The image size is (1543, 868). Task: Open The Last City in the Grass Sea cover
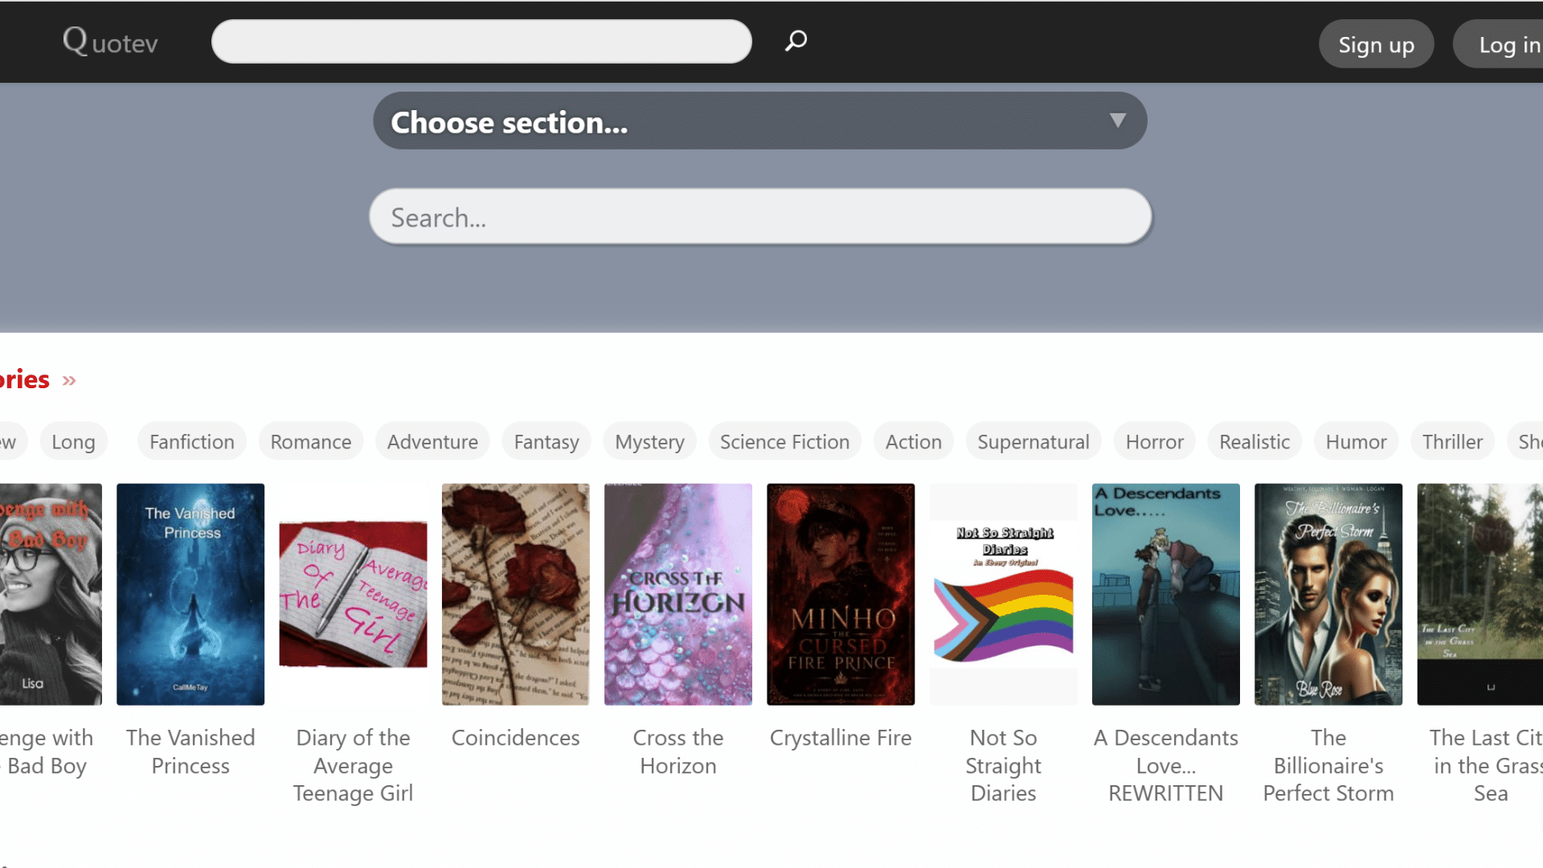pos(1480,594)
